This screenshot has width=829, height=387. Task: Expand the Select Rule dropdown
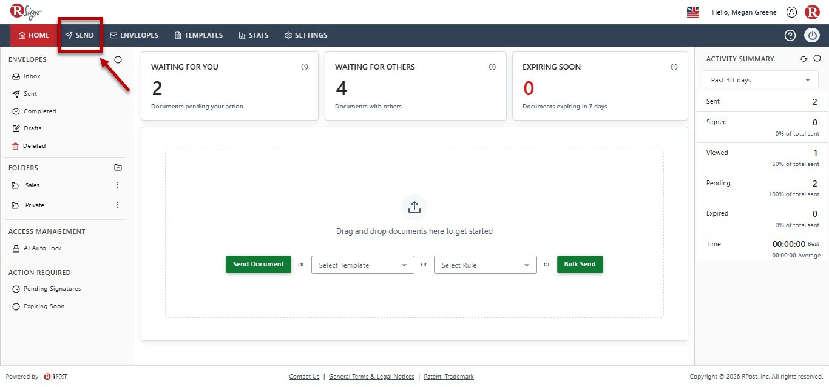(486, 265)
